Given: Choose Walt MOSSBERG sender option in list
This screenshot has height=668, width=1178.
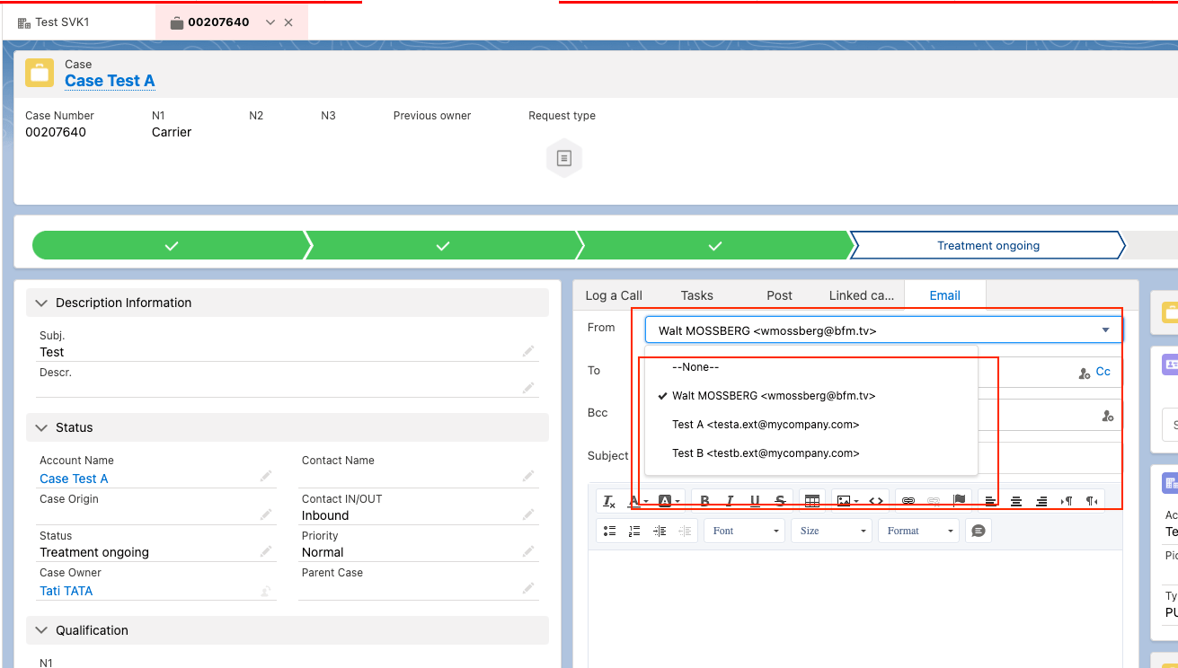Looking at the screenshot, I should [810, 395].
